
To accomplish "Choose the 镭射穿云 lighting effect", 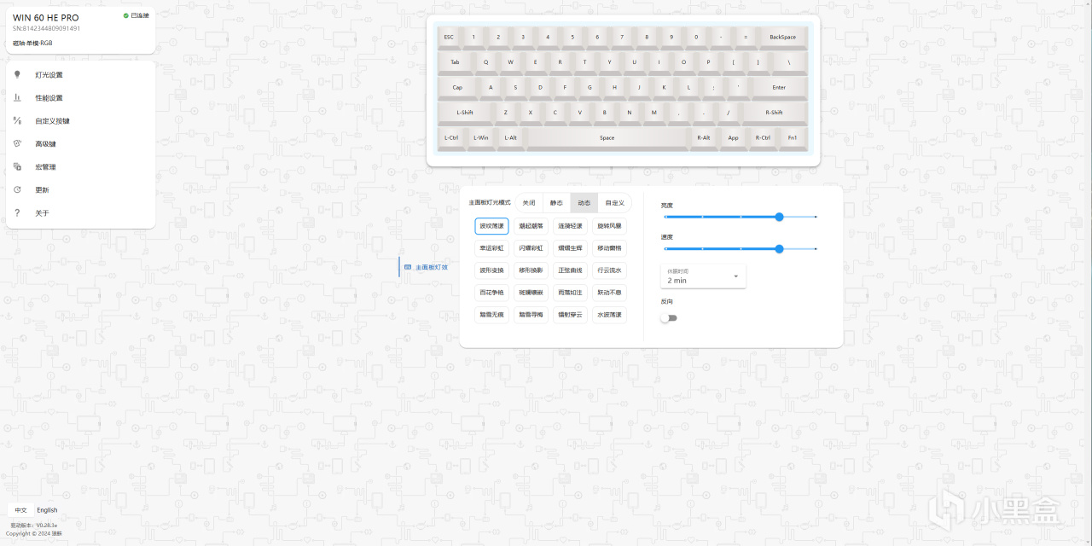I will (570, 315).
